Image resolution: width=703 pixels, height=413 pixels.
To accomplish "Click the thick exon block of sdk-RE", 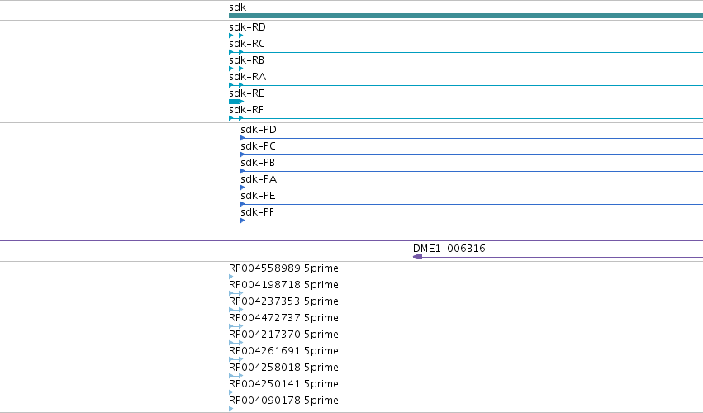I will pos(235,102).
